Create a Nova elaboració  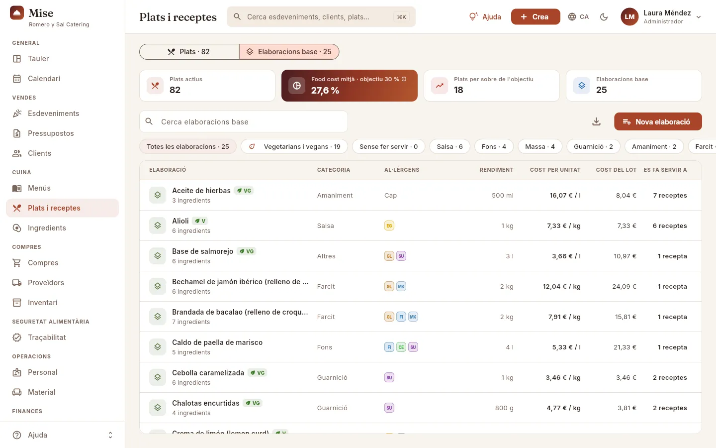coord(658,121)
